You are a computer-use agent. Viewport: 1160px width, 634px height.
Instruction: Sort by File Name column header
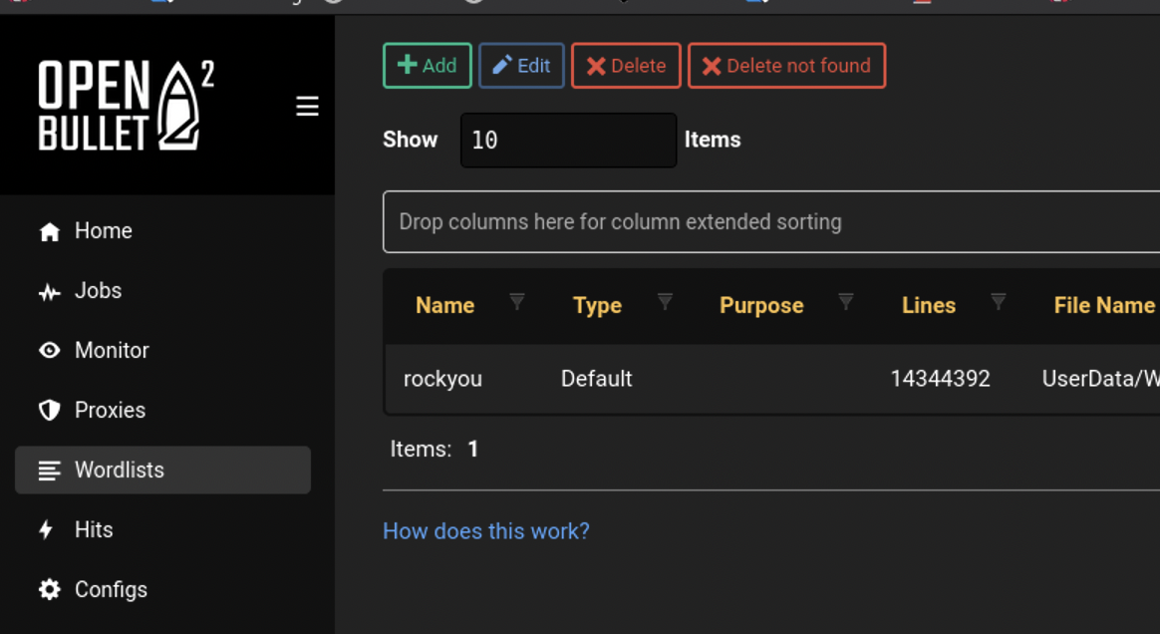(1104, 305)
